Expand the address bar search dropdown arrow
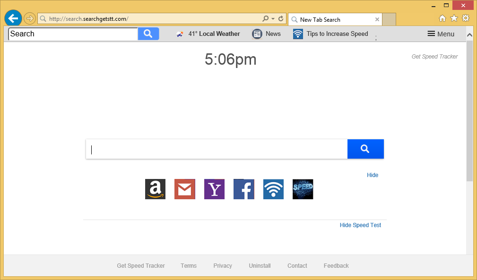477x280 pixels. (x=273, y=19)
